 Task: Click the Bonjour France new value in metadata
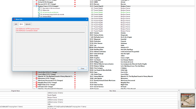[52, 97]
